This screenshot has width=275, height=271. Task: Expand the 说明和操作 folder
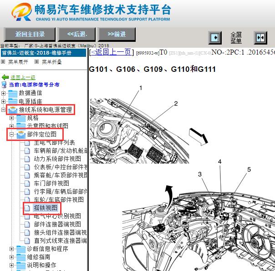[x=11, y=265]
